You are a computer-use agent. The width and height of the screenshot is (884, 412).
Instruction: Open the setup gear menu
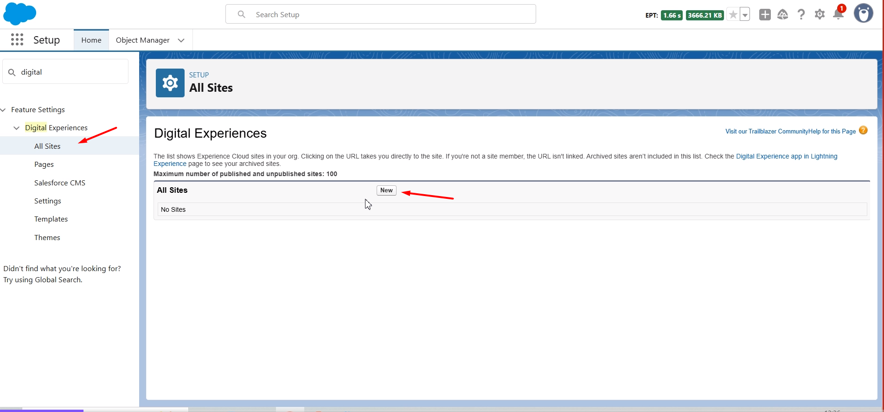pos(820,14)
